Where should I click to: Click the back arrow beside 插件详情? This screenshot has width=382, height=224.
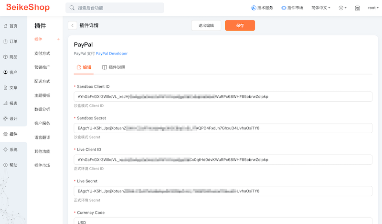pyautogui.click(x=73, y=25)
